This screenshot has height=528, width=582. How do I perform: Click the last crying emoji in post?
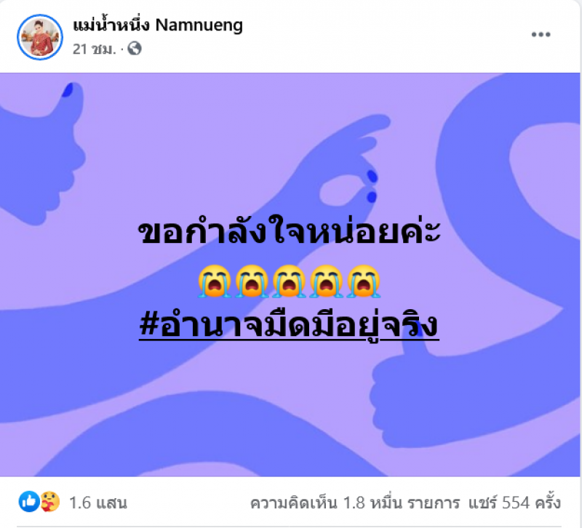tap(364, 281)
